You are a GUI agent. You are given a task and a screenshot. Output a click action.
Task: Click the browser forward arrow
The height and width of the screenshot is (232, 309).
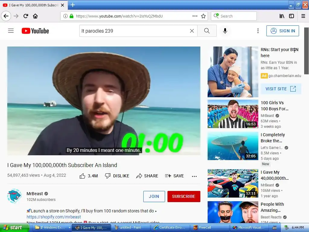tap(16, 16)
